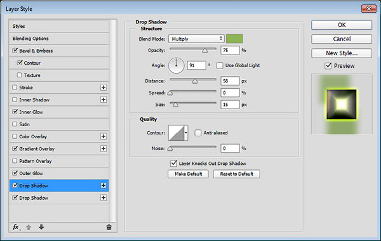Image resolution: width=381 pixels, height=241 pixels.
Task: Enable the Texture checkbox
Action: coord(20,75)
